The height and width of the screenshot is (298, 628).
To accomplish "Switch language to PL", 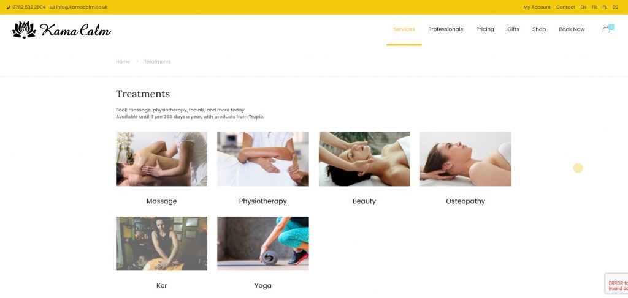I will (x=604, y=7).
